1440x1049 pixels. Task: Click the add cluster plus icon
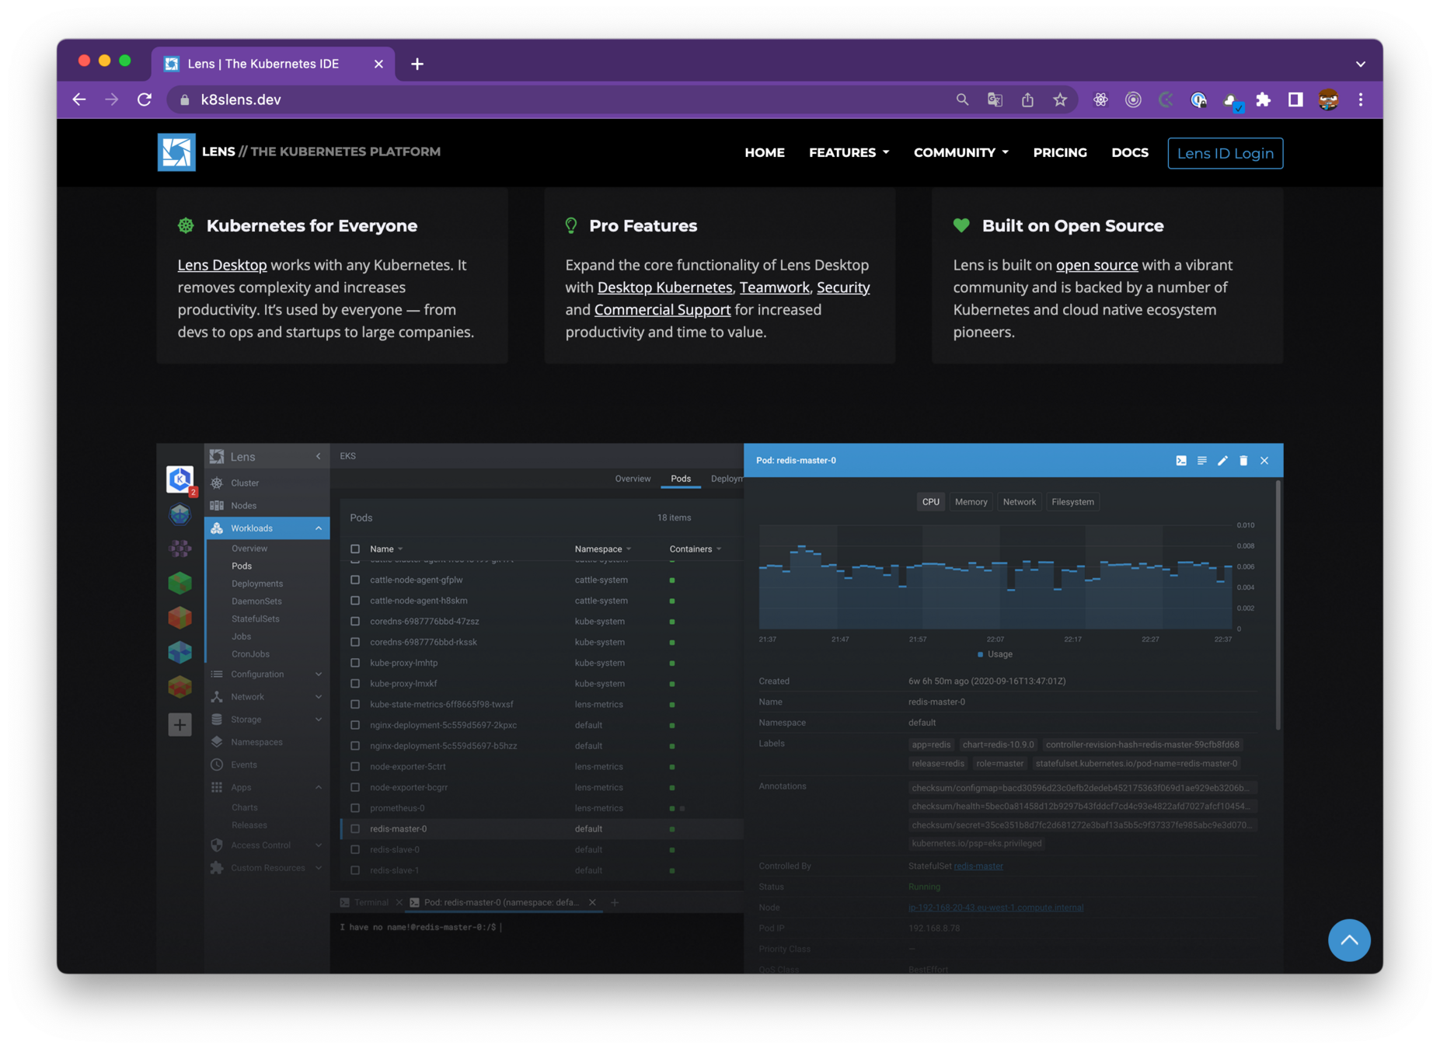coord(180,725)
